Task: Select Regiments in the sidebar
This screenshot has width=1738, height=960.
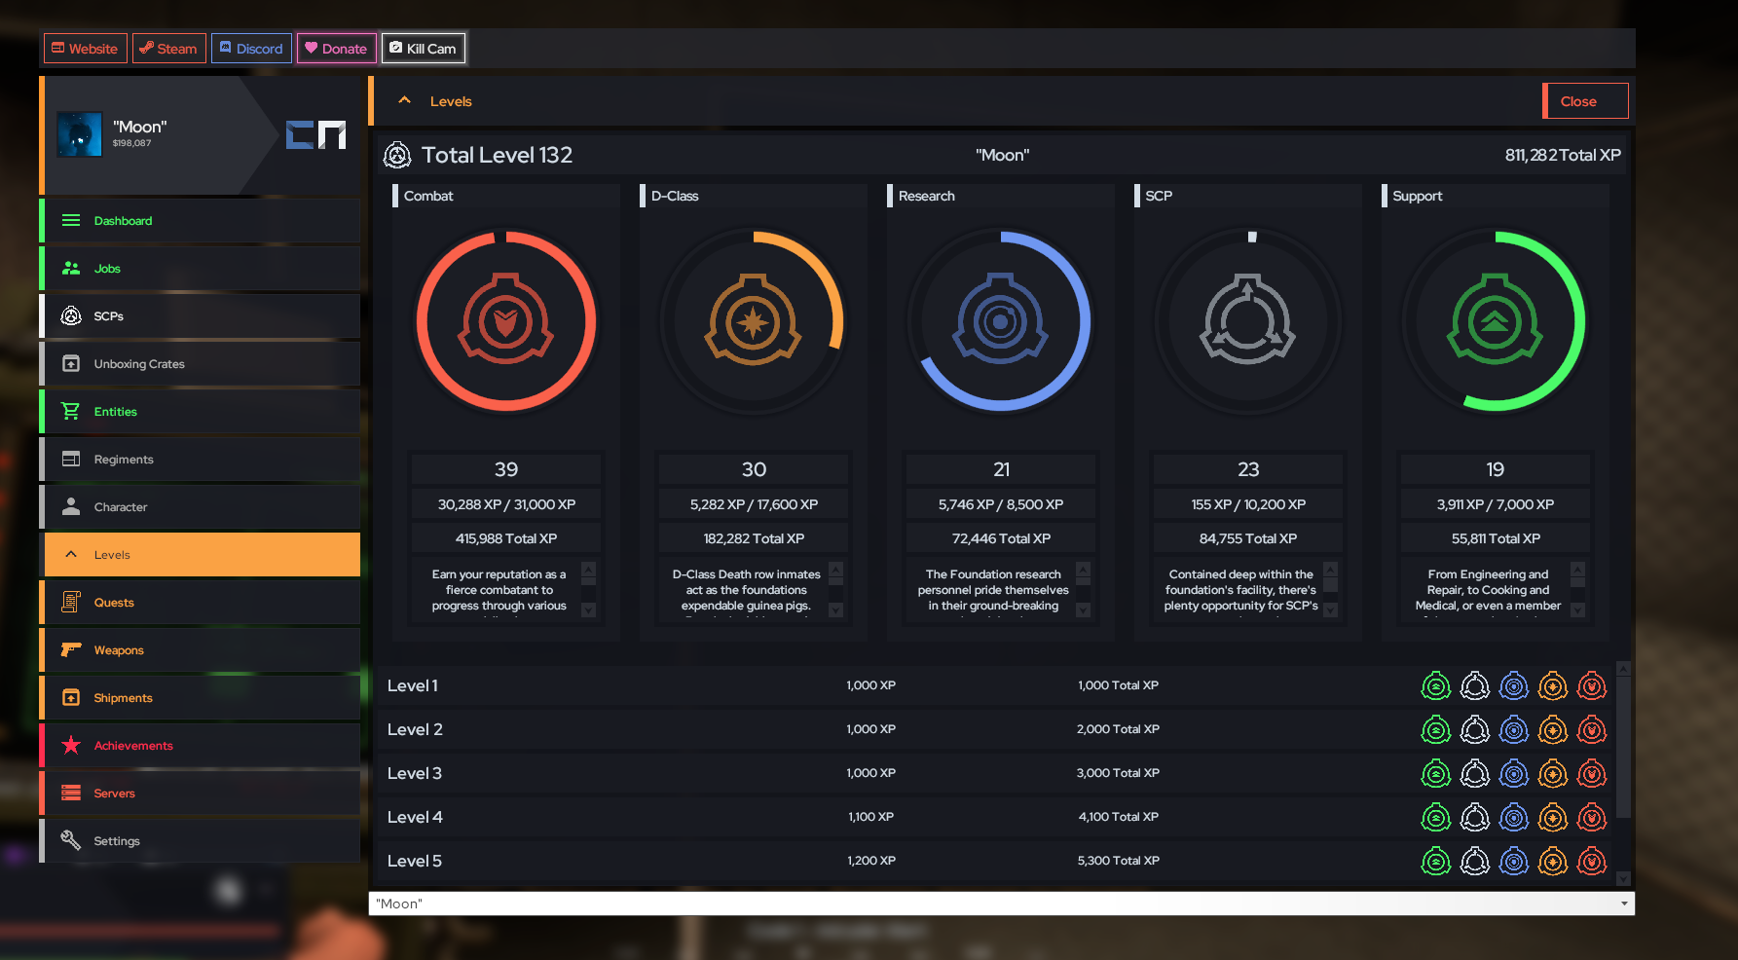Action: point(200,460)
